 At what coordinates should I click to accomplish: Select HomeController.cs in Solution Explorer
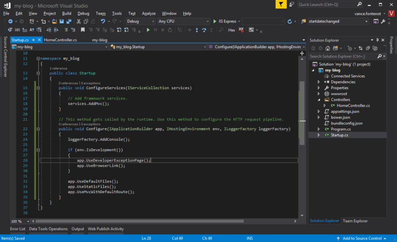353,106
